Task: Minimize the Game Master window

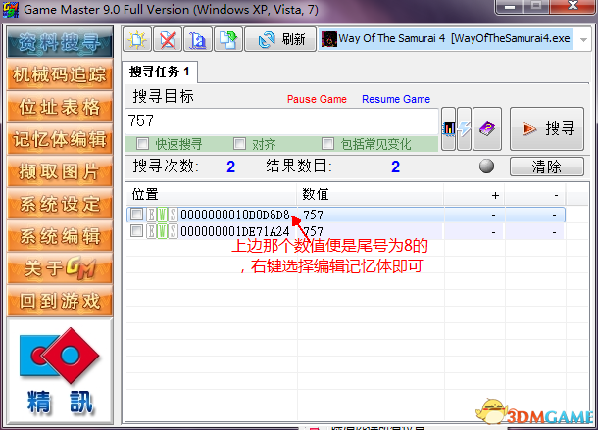Action: (x=510, y=6)
